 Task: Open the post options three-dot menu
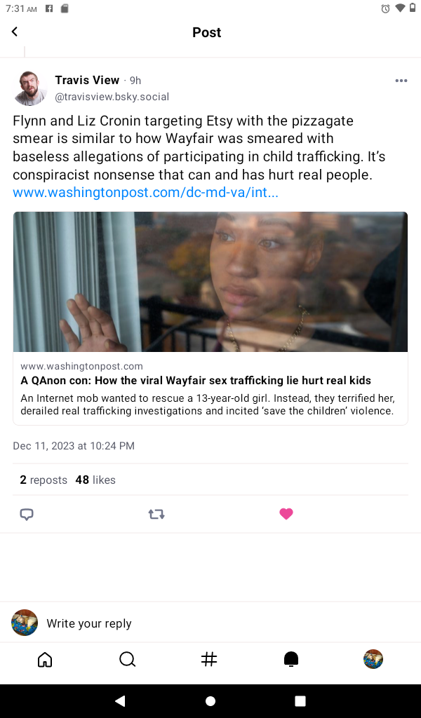(401, 81)
